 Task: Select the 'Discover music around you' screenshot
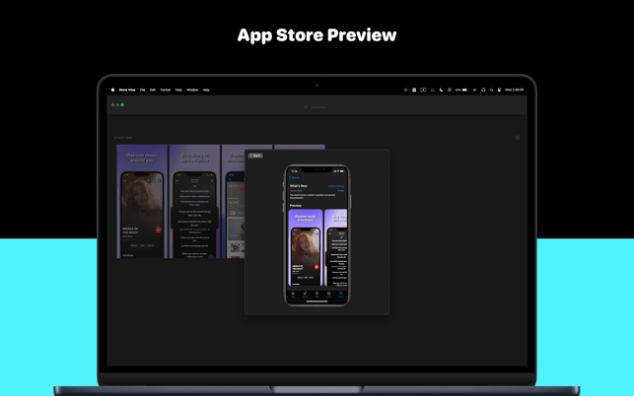[x=142, y=202]
